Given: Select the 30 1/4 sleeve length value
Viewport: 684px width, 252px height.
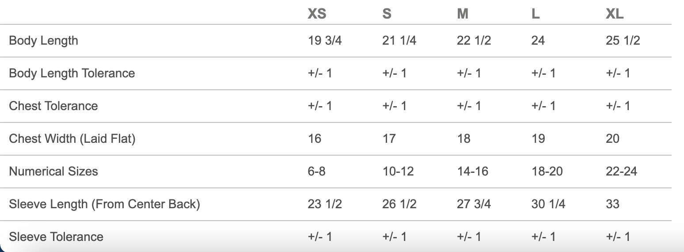Looking at the screenshot, I should pyautogui.click(x=548, y=204).
